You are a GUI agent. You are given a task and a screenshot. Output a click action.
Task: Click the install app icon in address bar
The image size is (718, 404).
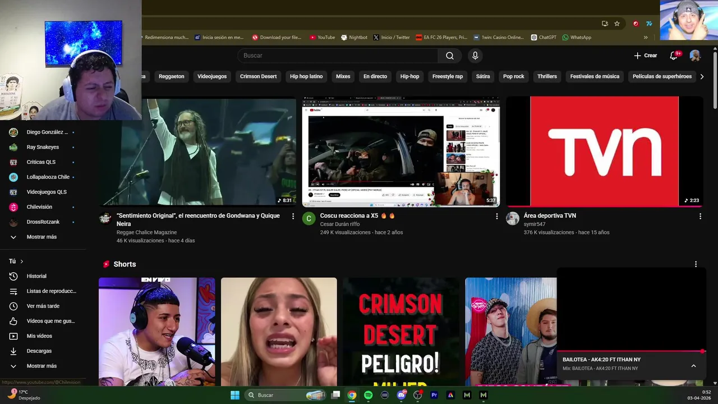[605, 24]
